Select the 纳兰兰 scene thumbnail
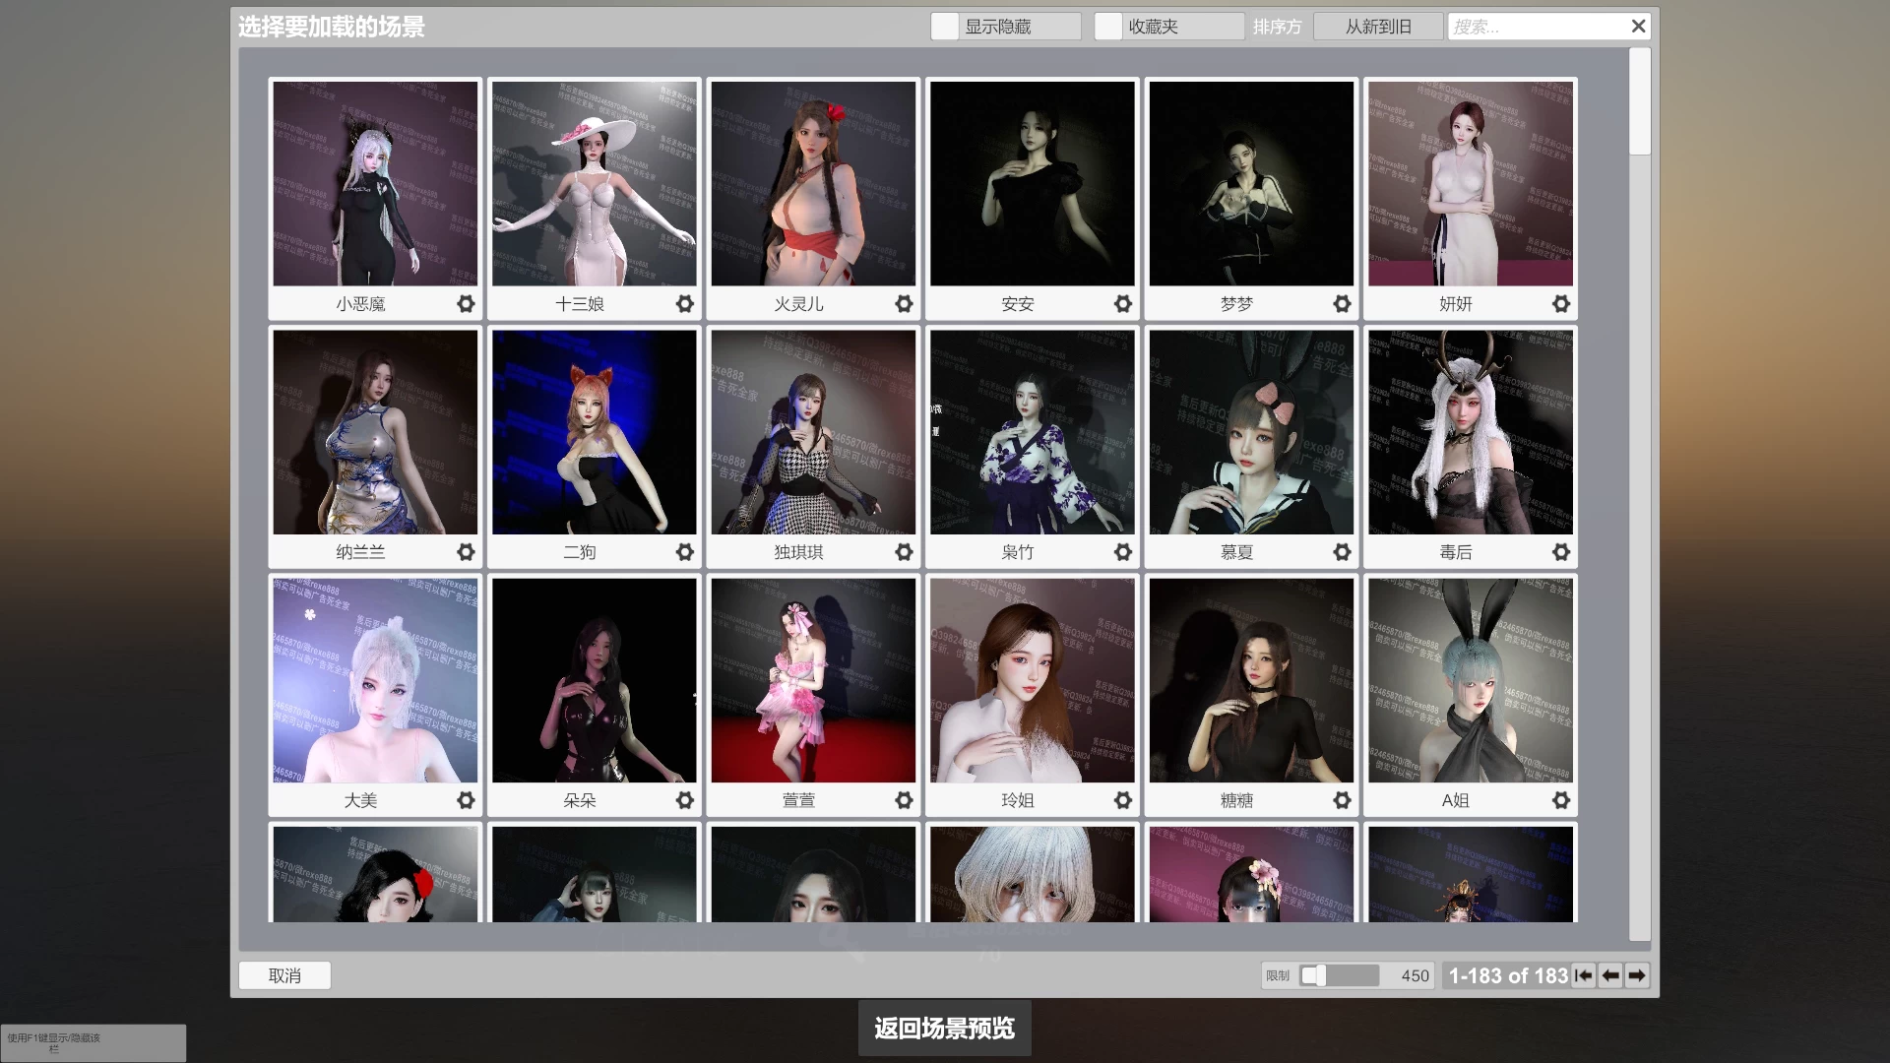Screen dimensions: 1890x1063 pyautogui.click(x=375, y=432)
